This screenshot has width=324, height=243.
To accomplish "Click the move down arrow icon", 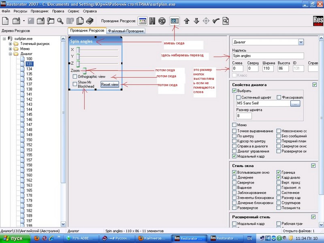I will pos(196,21).
